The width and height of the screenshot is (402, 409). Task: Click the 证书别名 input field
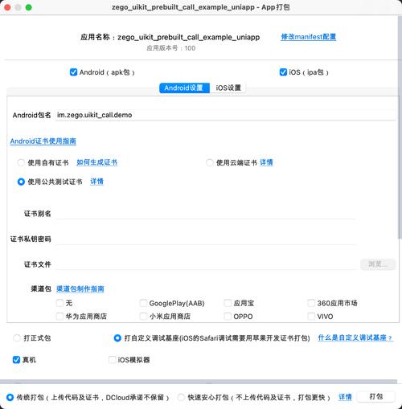[206, 214]
